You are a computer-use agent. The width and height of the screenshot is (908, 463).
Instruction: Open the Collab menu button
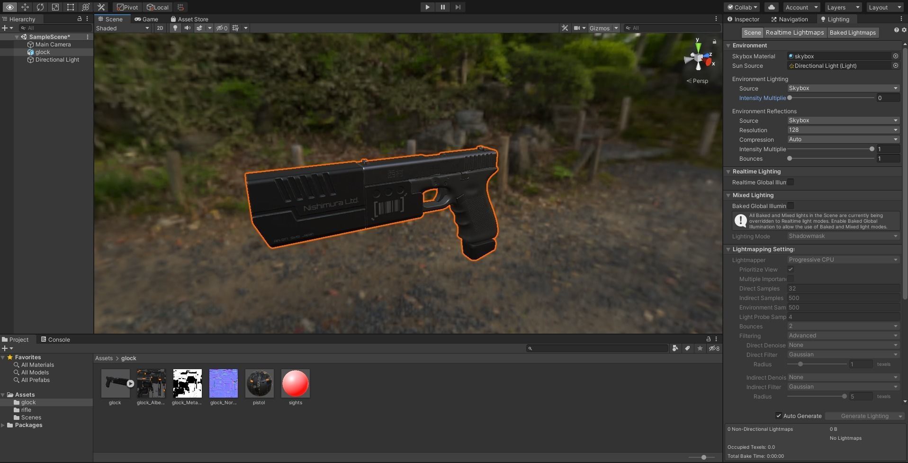point(742,7)
